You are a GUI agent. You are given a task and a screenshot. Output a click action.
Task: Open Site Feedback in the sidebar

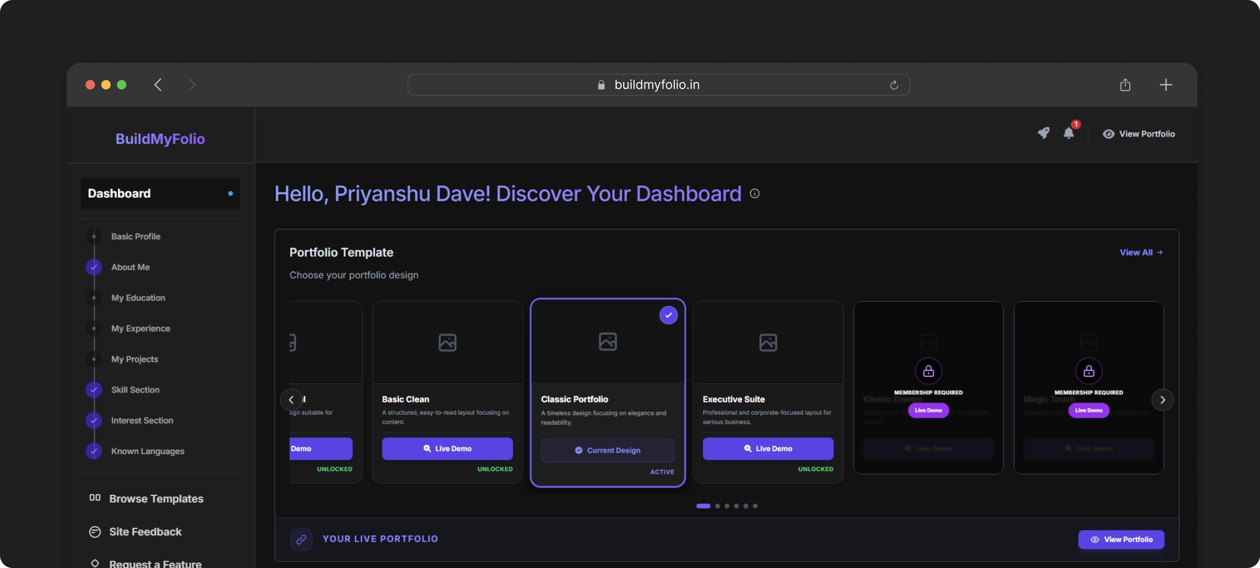[145, 532]
